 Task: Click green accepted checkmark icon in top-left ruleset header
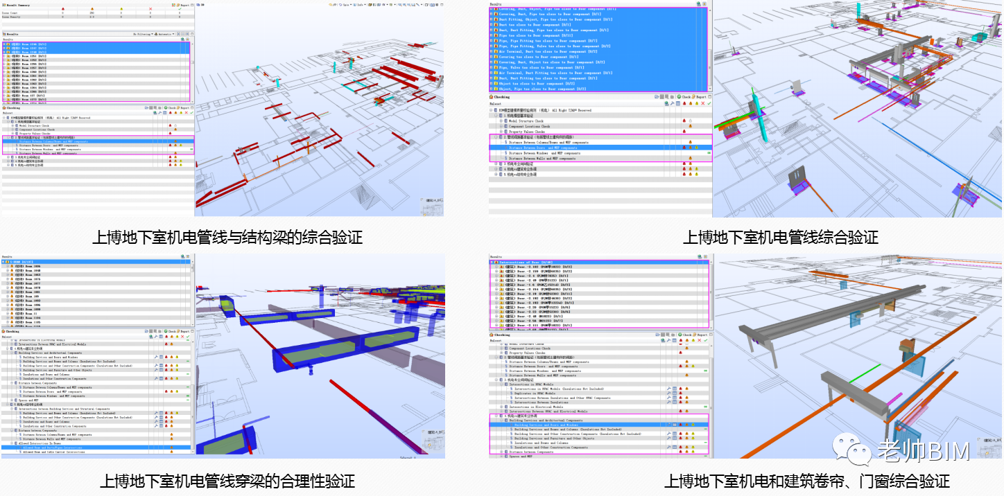(x=191, y=113)
